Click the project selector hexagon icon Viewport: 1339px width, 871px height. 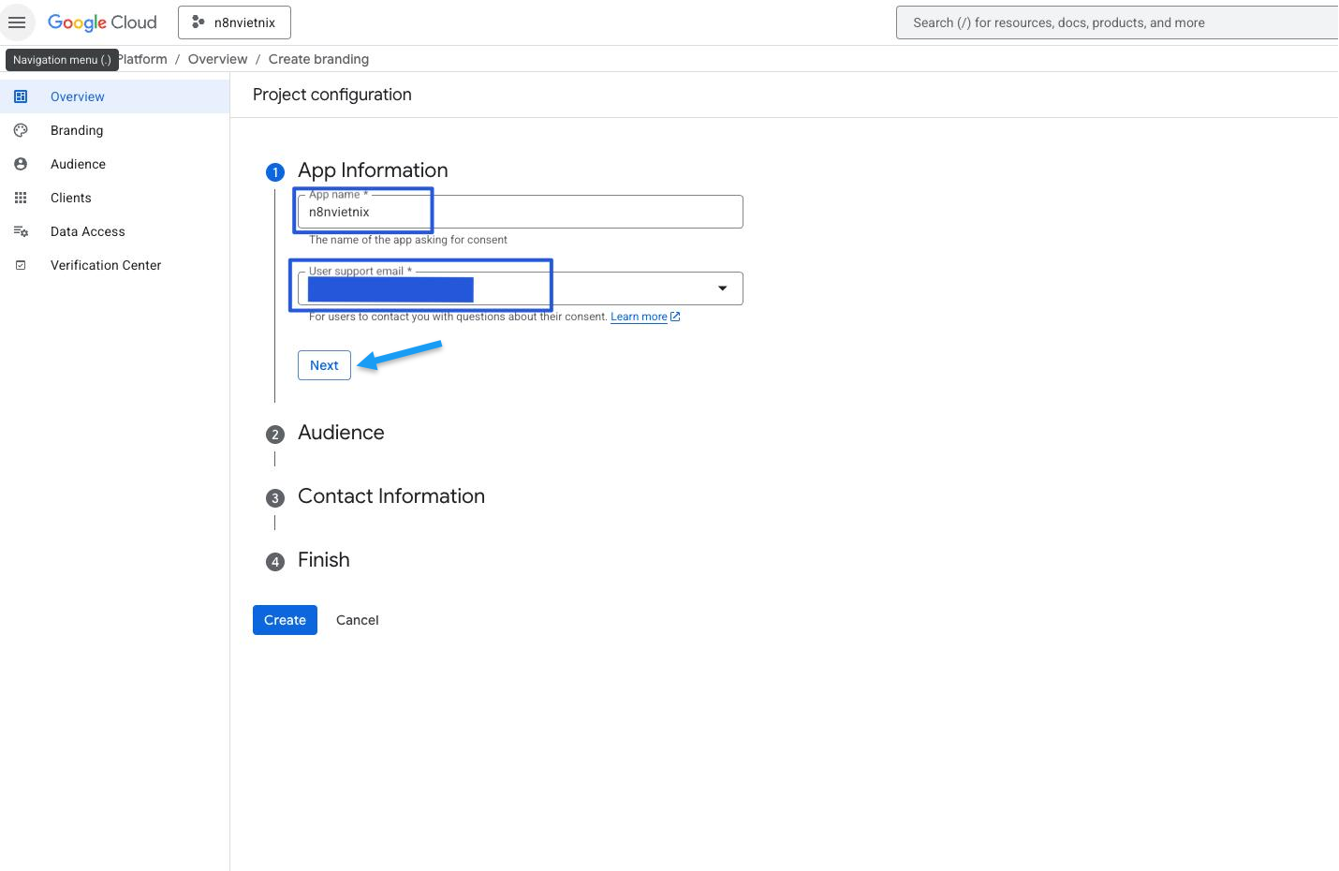pyautogui.click(x=199, y=22)
